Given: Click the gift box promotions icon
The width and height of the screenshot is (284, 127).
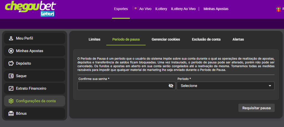Looking at the screenshot, I should coord(278,9).
